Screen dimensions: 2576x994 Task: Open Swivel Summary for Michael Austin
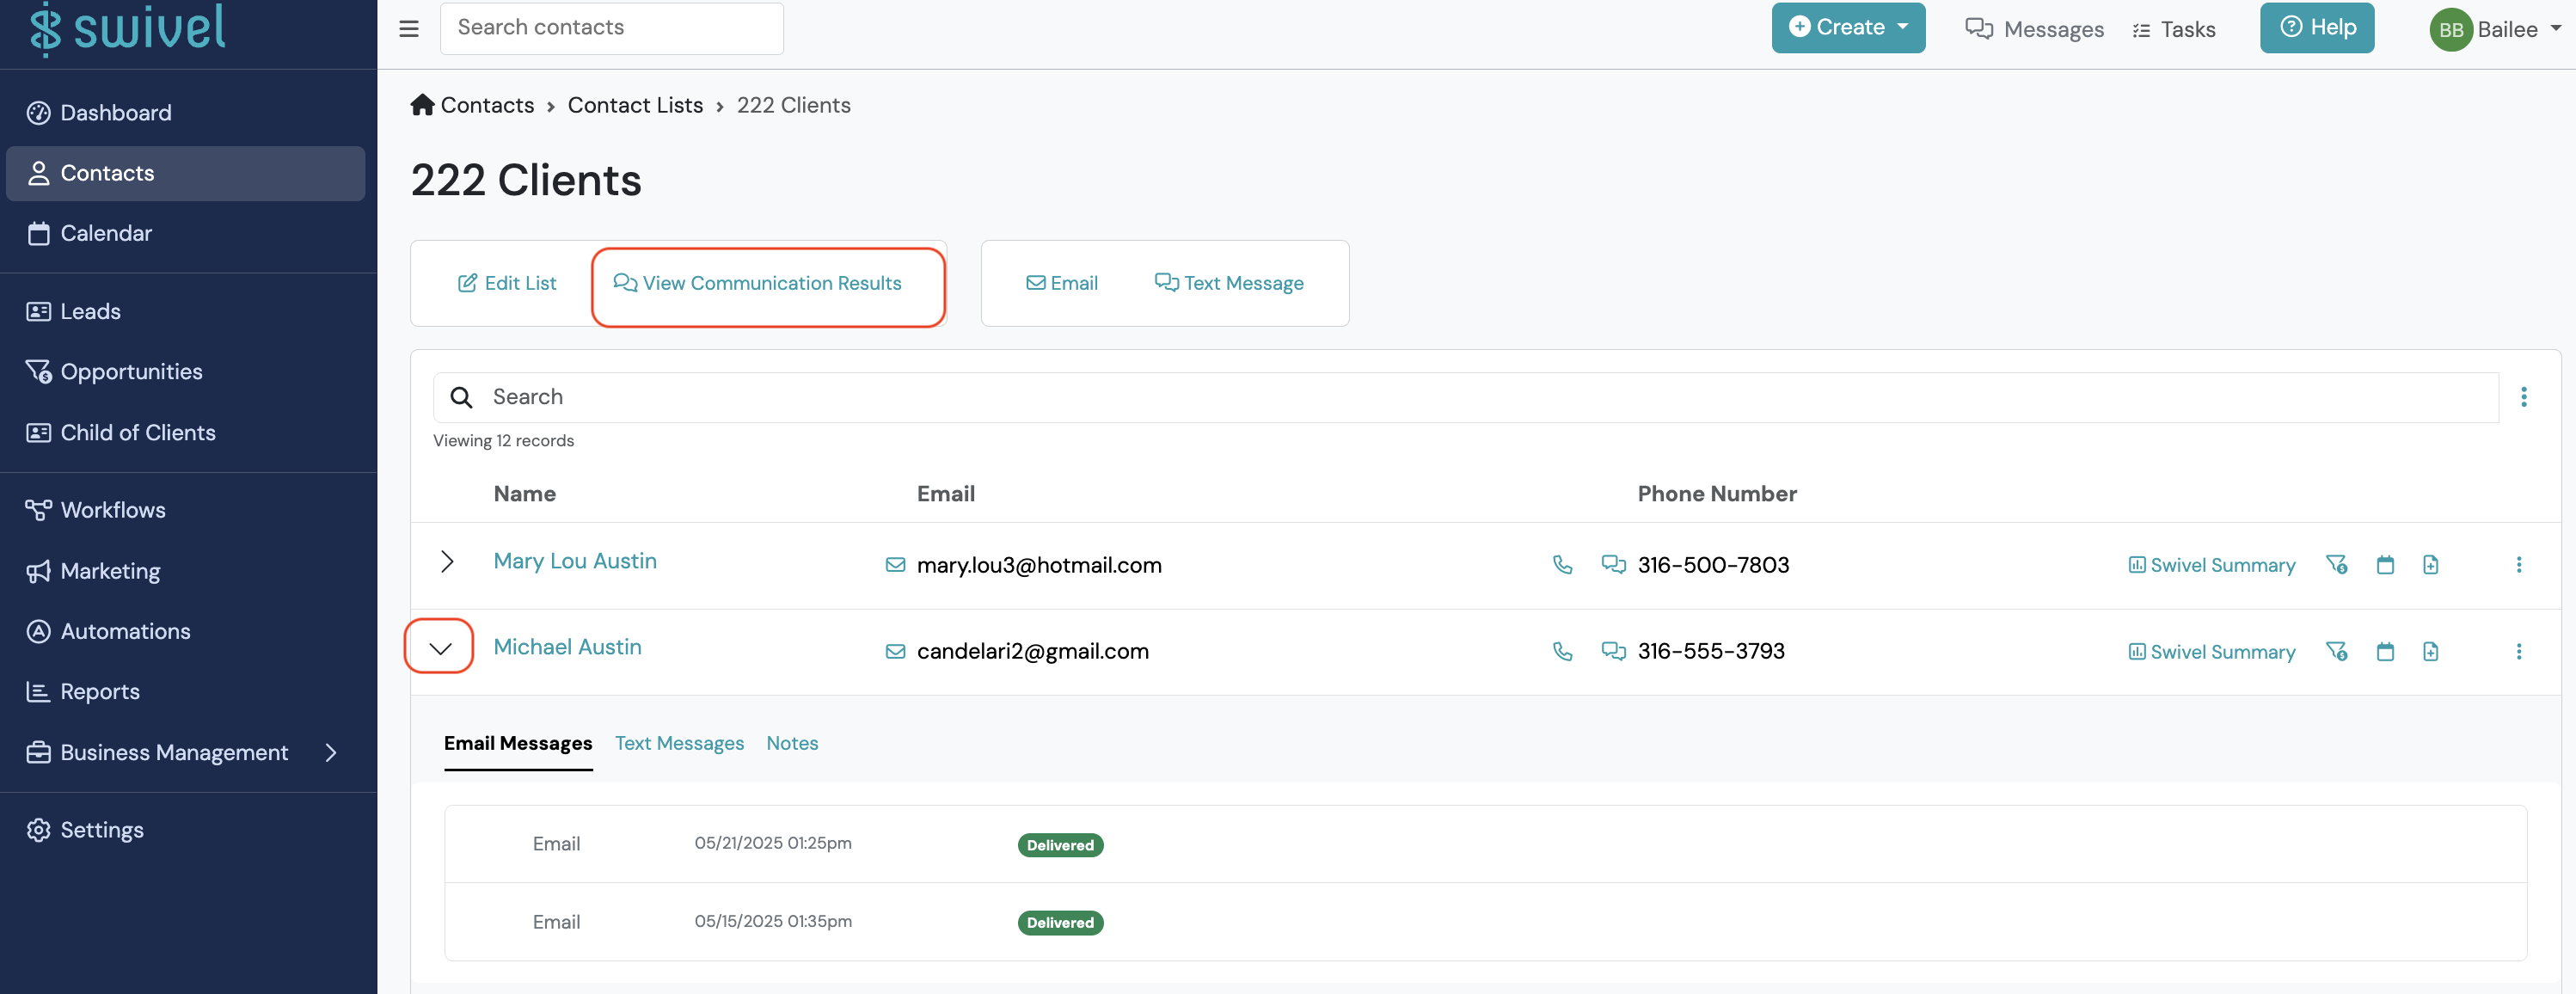click(2211, 652)
